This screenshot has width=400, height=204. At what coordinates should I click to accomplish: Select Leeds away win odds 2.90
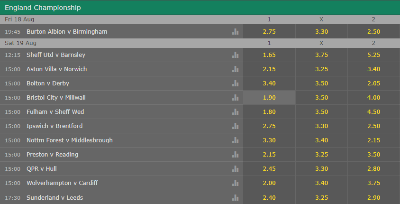(x=374, y=197)
